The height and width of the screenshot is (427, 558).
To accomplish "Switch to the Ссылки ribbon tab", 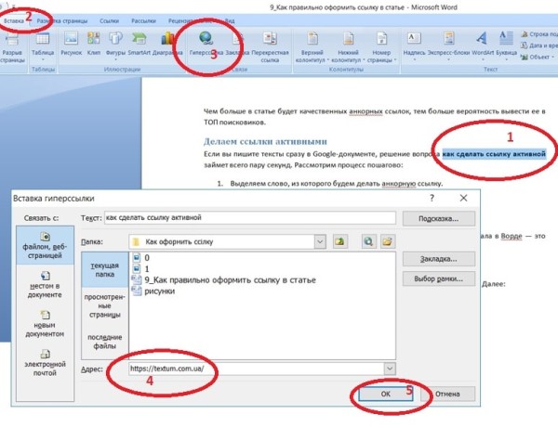I will coord(109,21).
